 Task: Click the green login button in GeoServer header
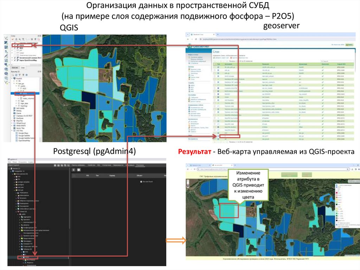349,45
